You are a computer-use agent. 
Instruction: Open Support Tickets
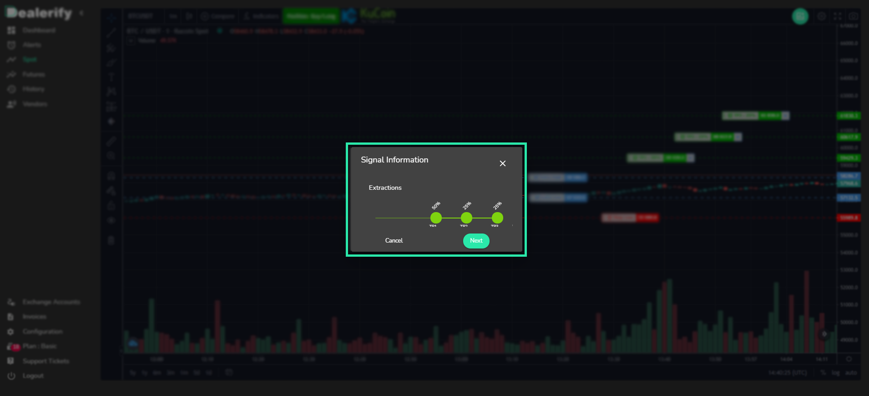coord(46,361)
